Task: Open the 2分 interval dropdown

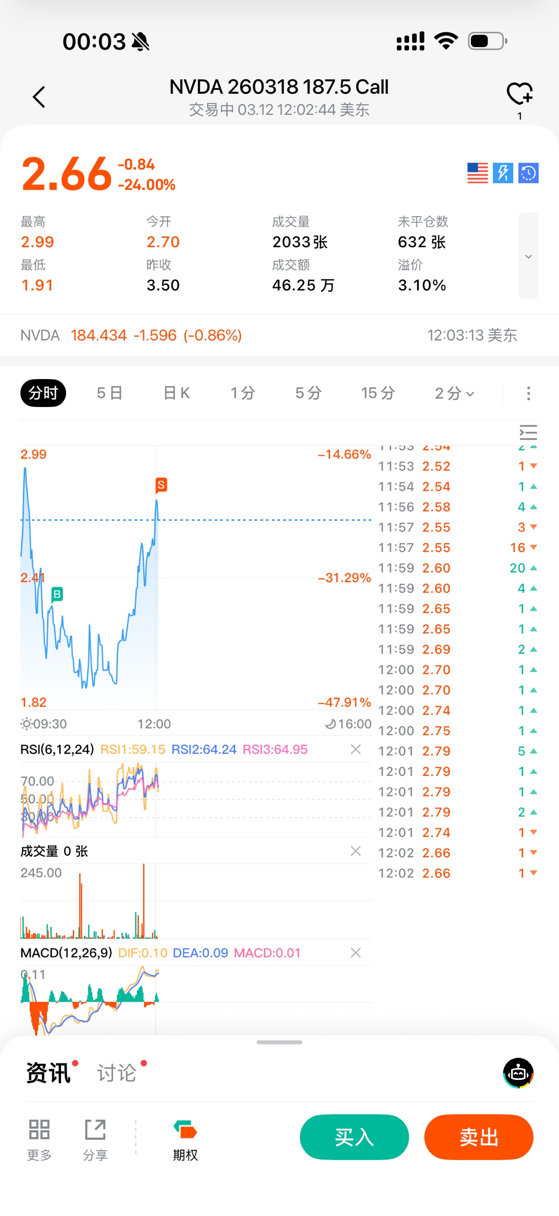Action: click(x=454, y=393)
